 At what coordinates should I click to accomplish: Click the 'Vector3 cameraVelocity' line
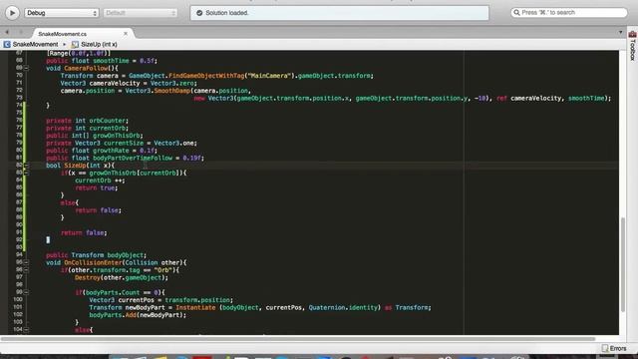pyautogui.click(x=129, y=83)
